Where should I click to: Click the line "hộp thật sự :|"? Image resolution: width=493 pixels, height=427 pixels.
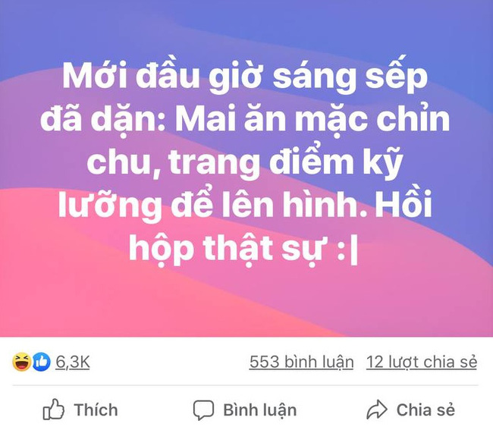[x=243, y=249]
